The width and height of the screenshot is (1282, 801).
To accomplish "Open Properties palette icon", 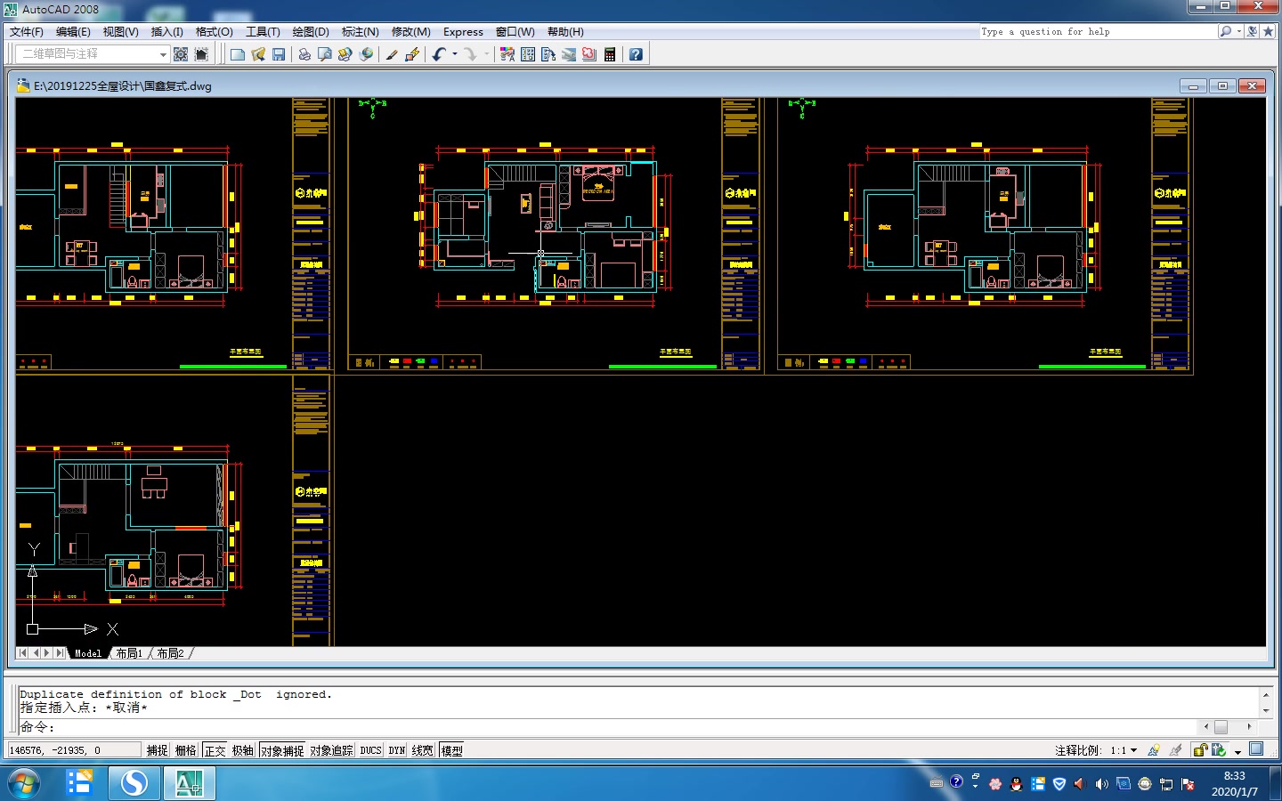I will [x=507, y=54].
